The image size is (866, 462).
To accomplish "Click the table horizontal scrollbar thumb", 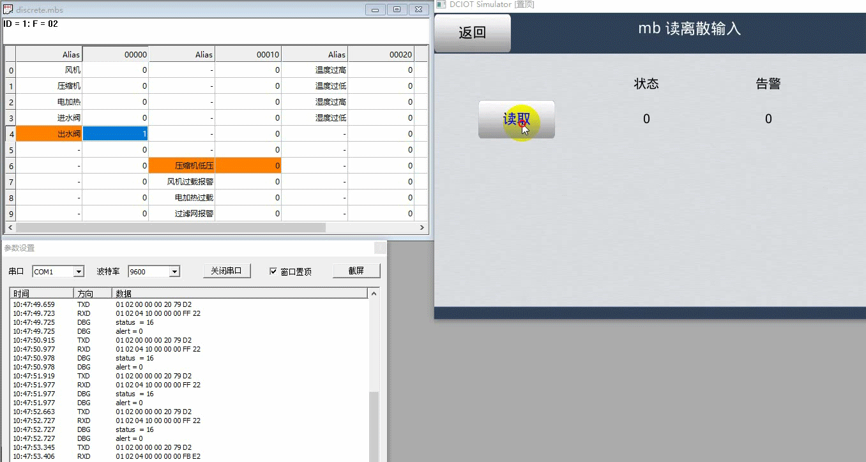I will pyautogui.click(x=171, y=227).
